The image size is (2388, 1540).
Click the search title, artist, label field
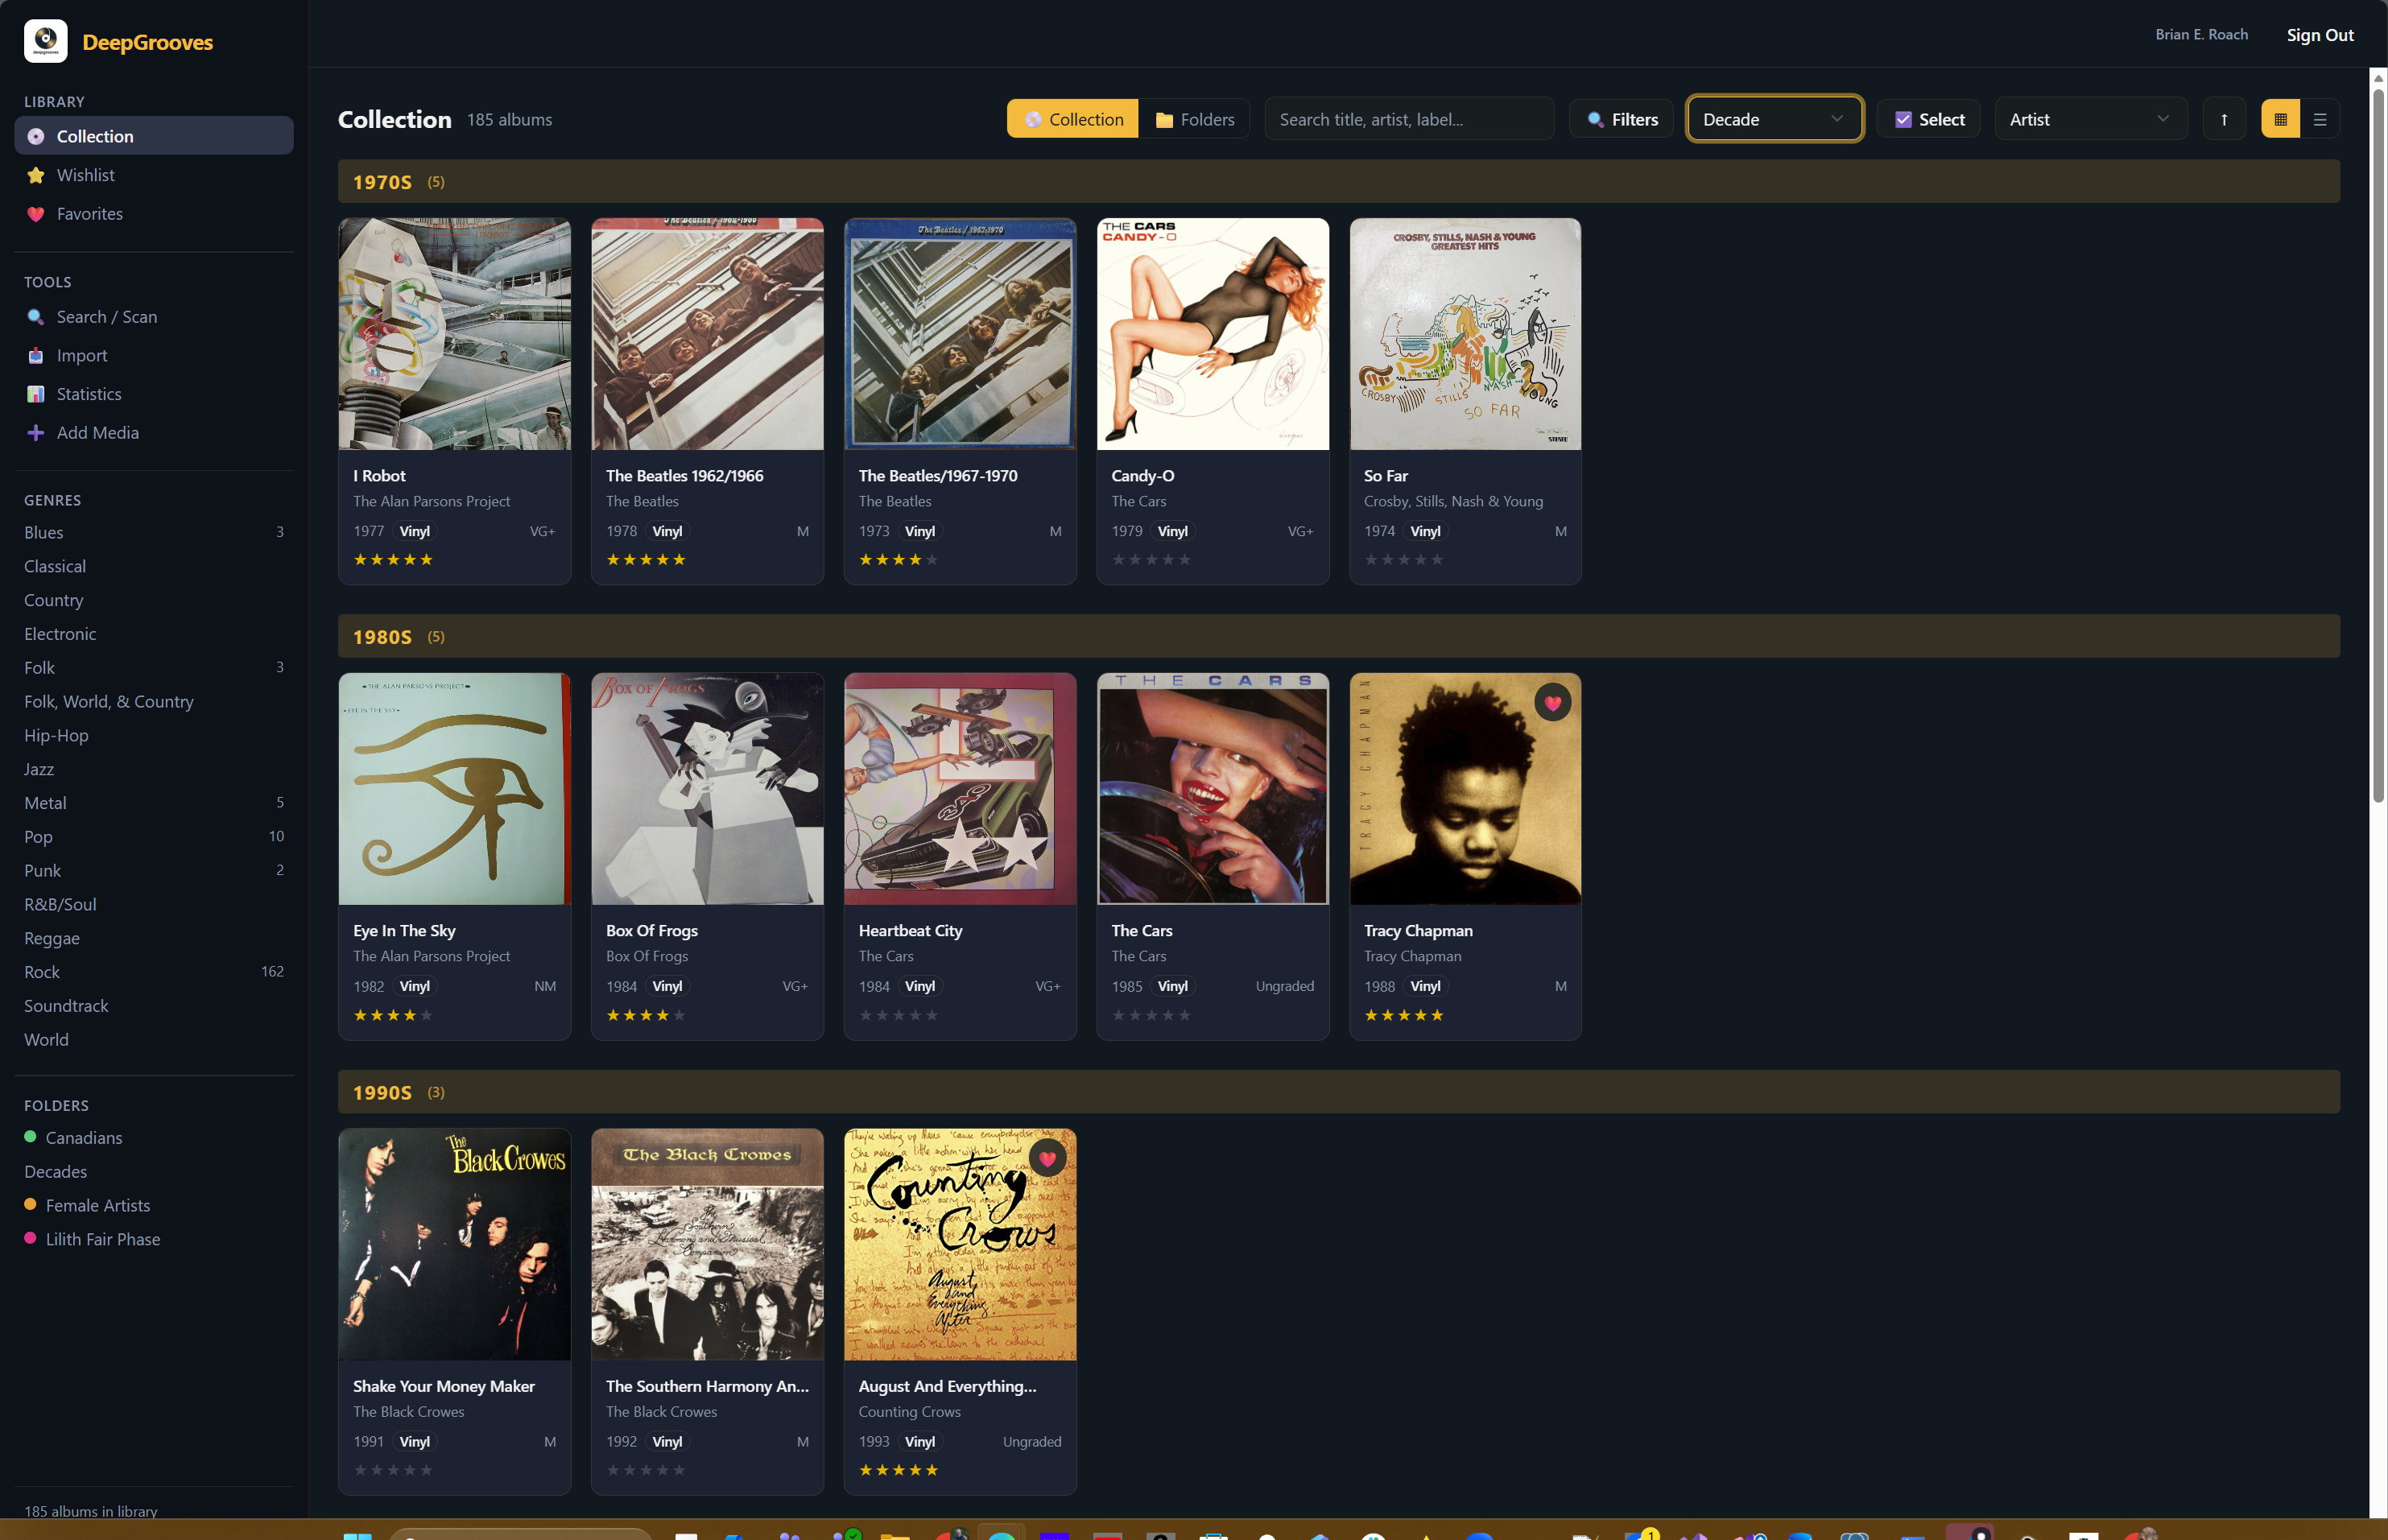tap(1408, 118)
